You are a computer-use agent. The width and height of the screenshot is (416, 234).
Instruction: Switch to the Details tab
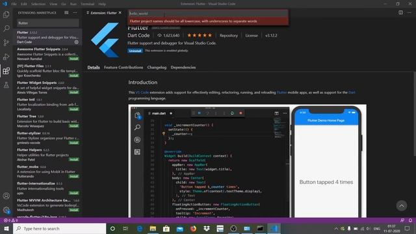tap(94, 68)
